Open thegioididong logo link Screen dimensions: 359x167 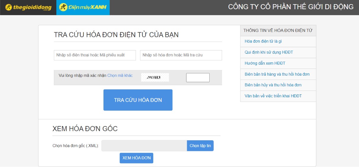[x=28, y=7]
